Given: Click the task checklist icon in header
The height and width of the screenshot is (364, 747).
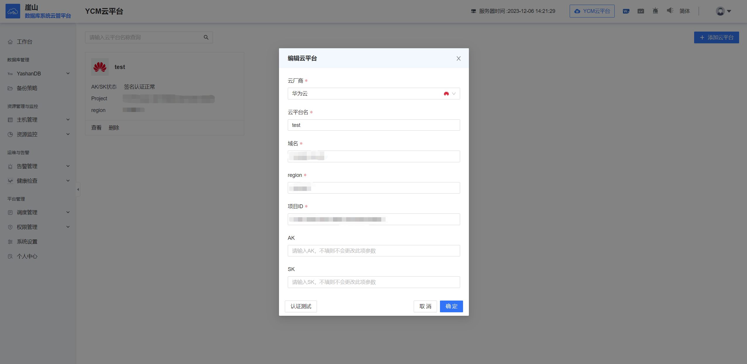Looking at the screenshot, I should (x=641, y=11).
